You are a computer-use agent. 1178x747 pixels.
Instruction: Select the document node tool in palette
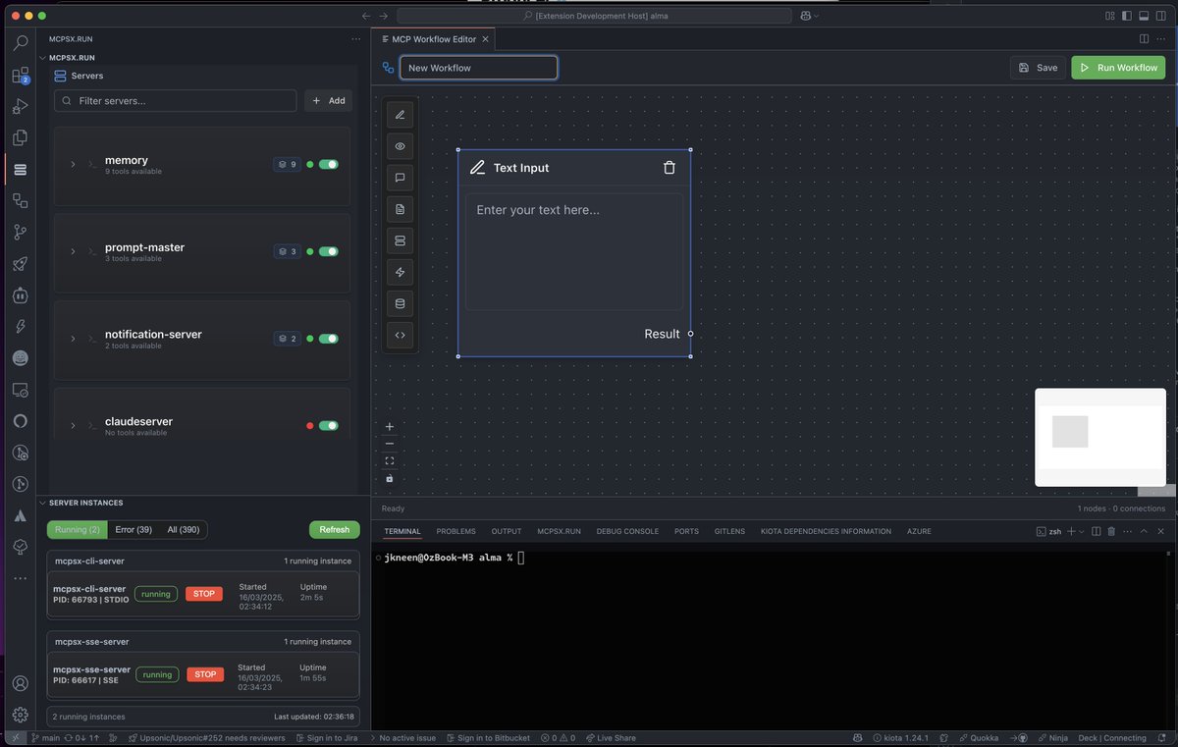400,209
